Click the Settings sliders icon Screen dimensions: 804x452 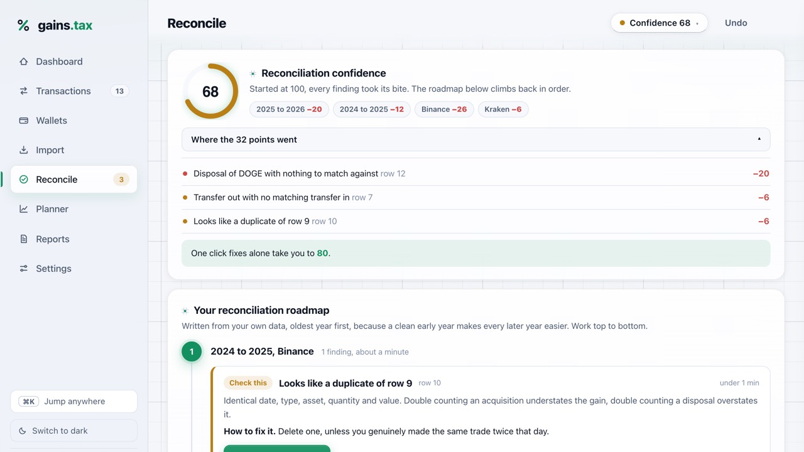coord(24,269)
